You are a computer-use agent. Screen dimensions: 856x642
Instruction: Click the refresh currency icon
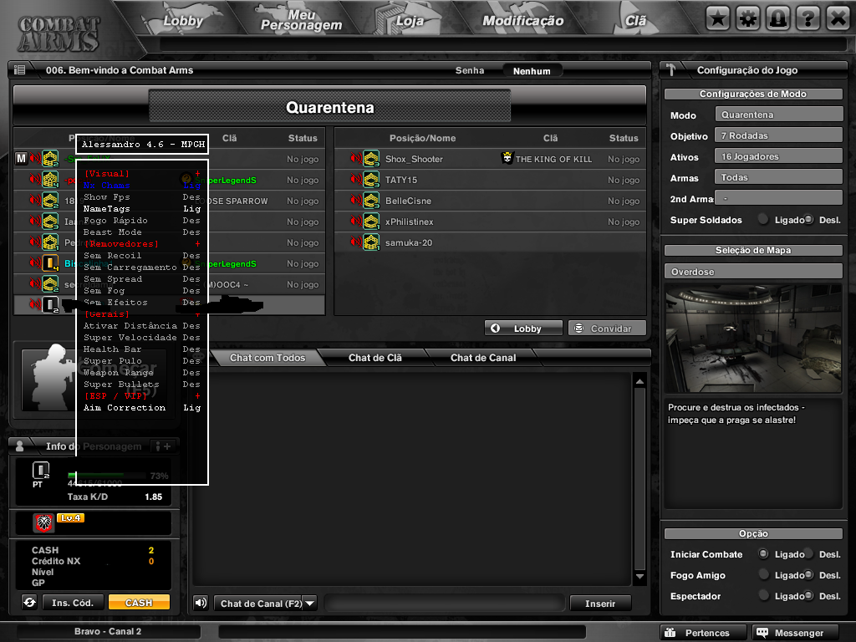tap(29, 602)
